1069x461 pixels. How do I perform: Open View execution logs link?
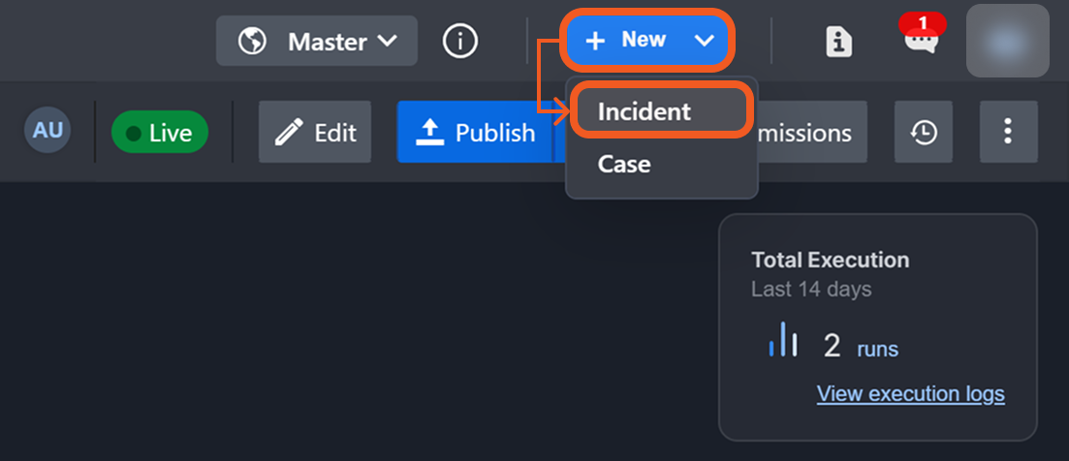click(910, 393)
